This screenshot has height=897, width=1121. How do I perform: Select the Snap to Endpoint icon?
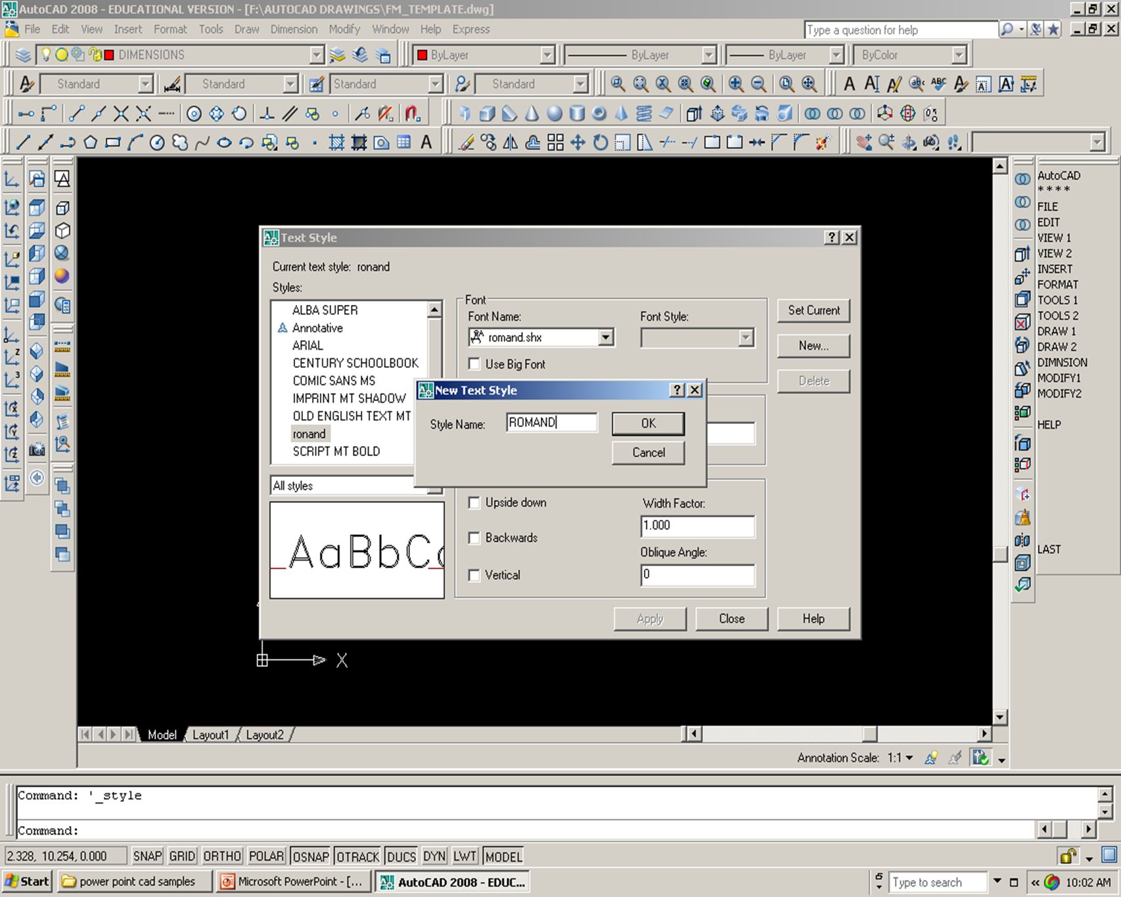click(x=76, y=114)
